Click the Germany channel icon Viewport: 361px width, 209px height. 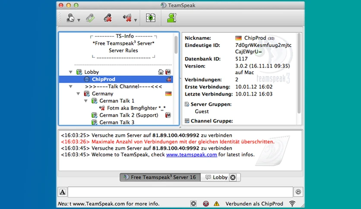pos(87,94)
